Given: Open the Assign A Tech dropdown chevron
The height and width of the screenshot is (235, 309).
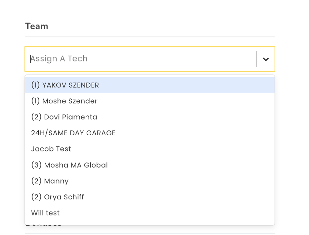Looking at the screenshot, I should [x=266, y=59].
